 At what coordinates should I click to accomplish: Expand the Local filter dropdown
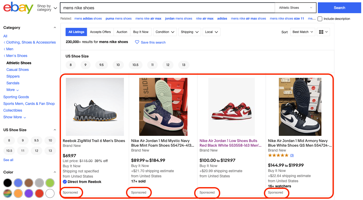point(211,32)
